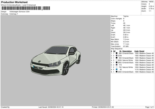This screenshot has width=155, height=109.
Task: Click the EndY value 0.00 in
Action: click(126, 37)
